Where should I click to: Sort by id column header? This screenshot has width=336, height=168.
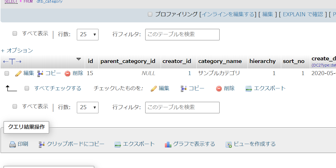pyautogui.click(x=90, y=61)
